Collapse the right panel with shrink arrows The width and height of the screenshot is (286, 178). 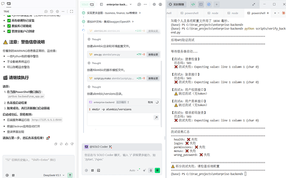[254, 5]
